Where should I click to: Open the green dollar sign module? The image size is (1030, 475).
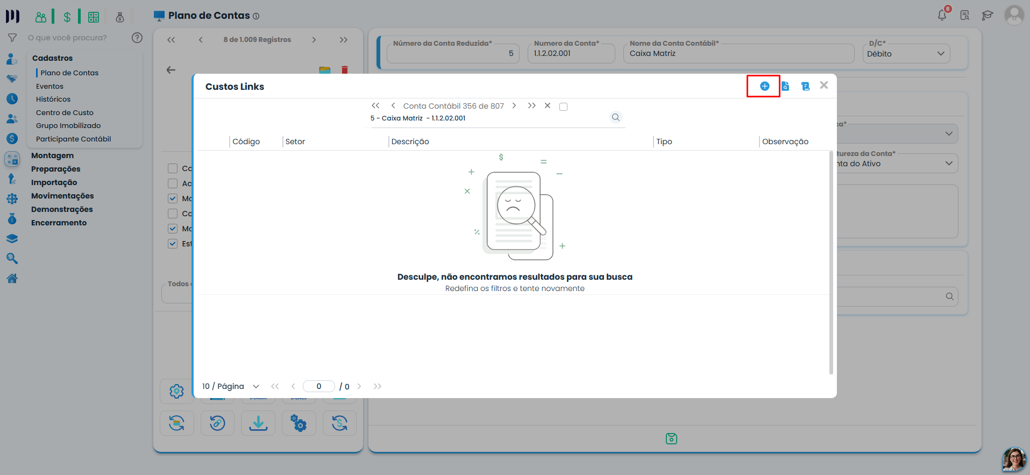coord(67,17)
